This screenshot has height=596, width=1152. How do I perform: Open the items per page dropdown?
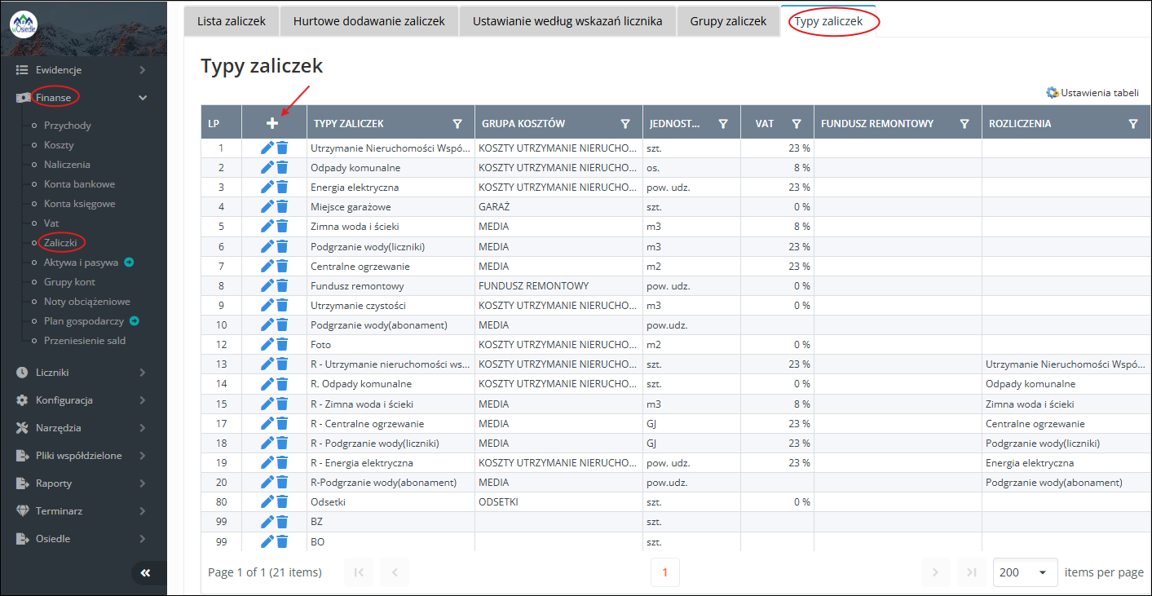tap(1025, 572)
